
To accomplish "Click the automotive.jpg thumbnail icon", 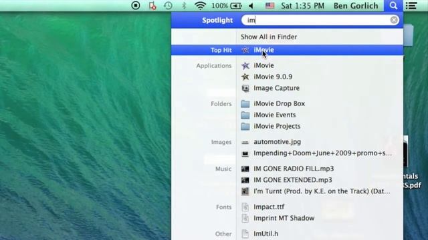I will 245,142.
